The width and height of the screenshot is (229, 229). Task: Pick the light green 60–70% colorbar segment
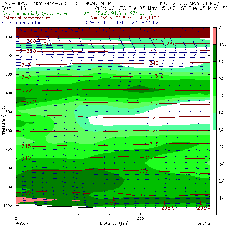tap(214, 104)
